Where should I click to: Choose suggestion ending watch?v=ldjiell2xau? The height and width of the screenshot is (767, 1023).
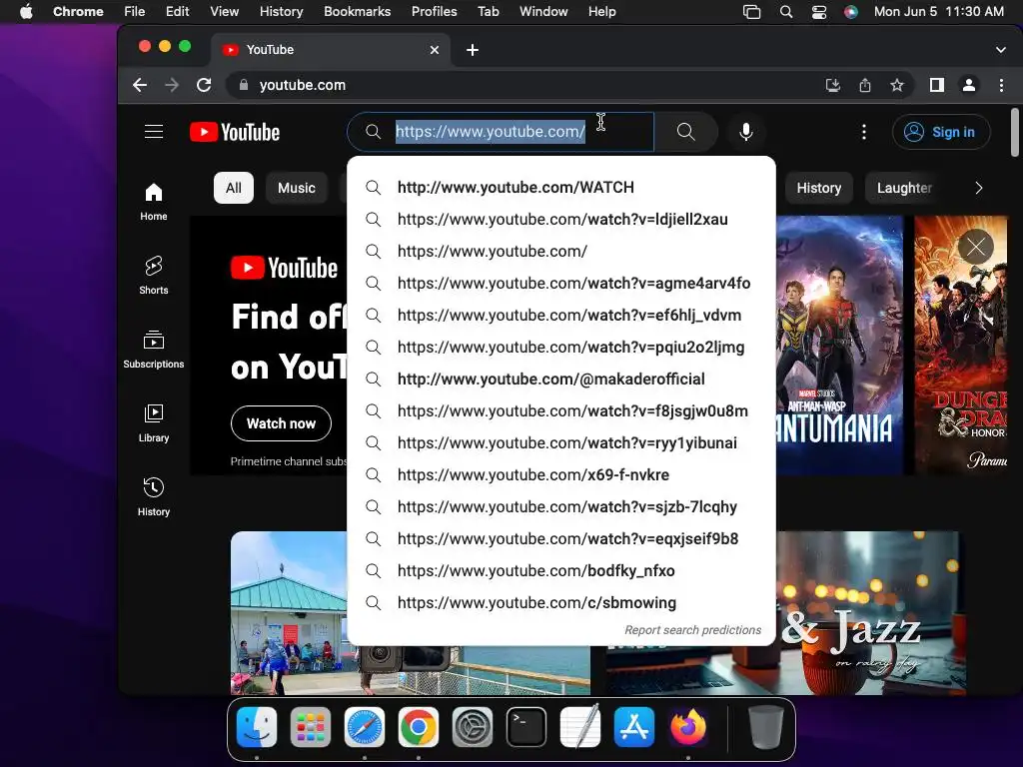tap(561, 219)
